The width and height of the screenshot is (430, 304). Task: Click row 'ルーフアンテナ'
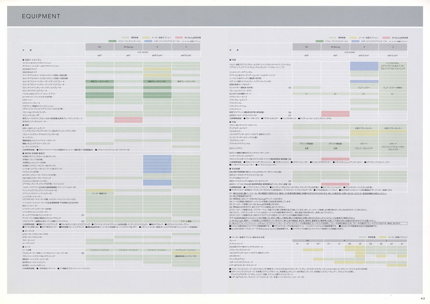(x=111, y=244)
